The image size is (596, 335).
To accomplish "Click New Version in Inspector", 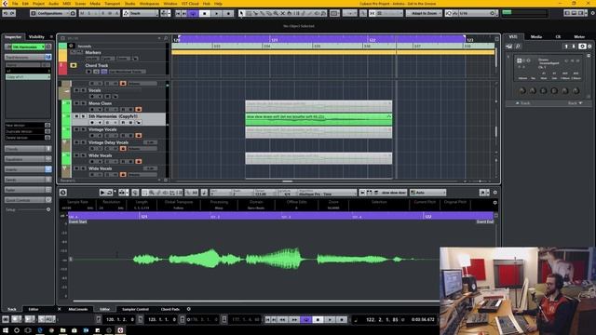I will tap(27, 125).
